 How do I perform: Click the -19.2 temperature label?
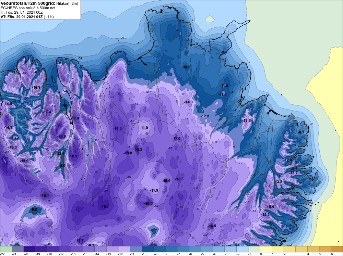click(138, 150)
